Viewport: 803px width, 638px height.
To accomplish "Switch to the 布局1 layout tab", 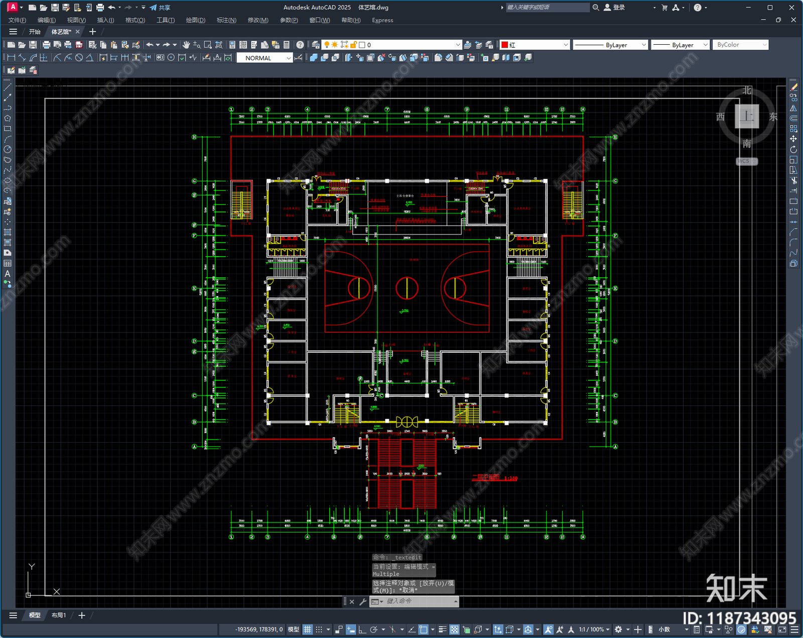I will (x=59, y=615).
